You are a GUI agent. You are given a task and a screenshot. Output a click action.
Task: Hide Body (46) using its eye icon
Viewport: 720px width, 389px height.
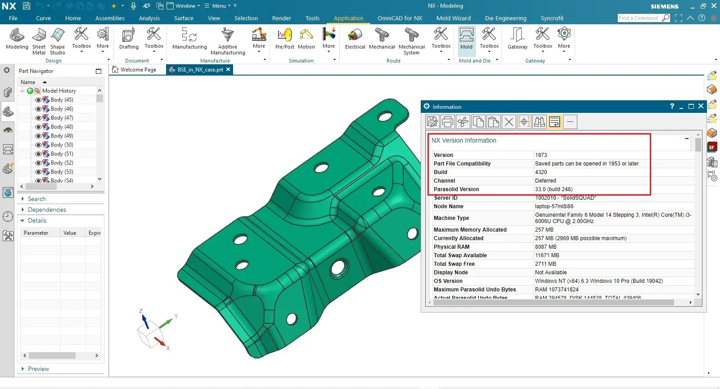click(38, 109)
